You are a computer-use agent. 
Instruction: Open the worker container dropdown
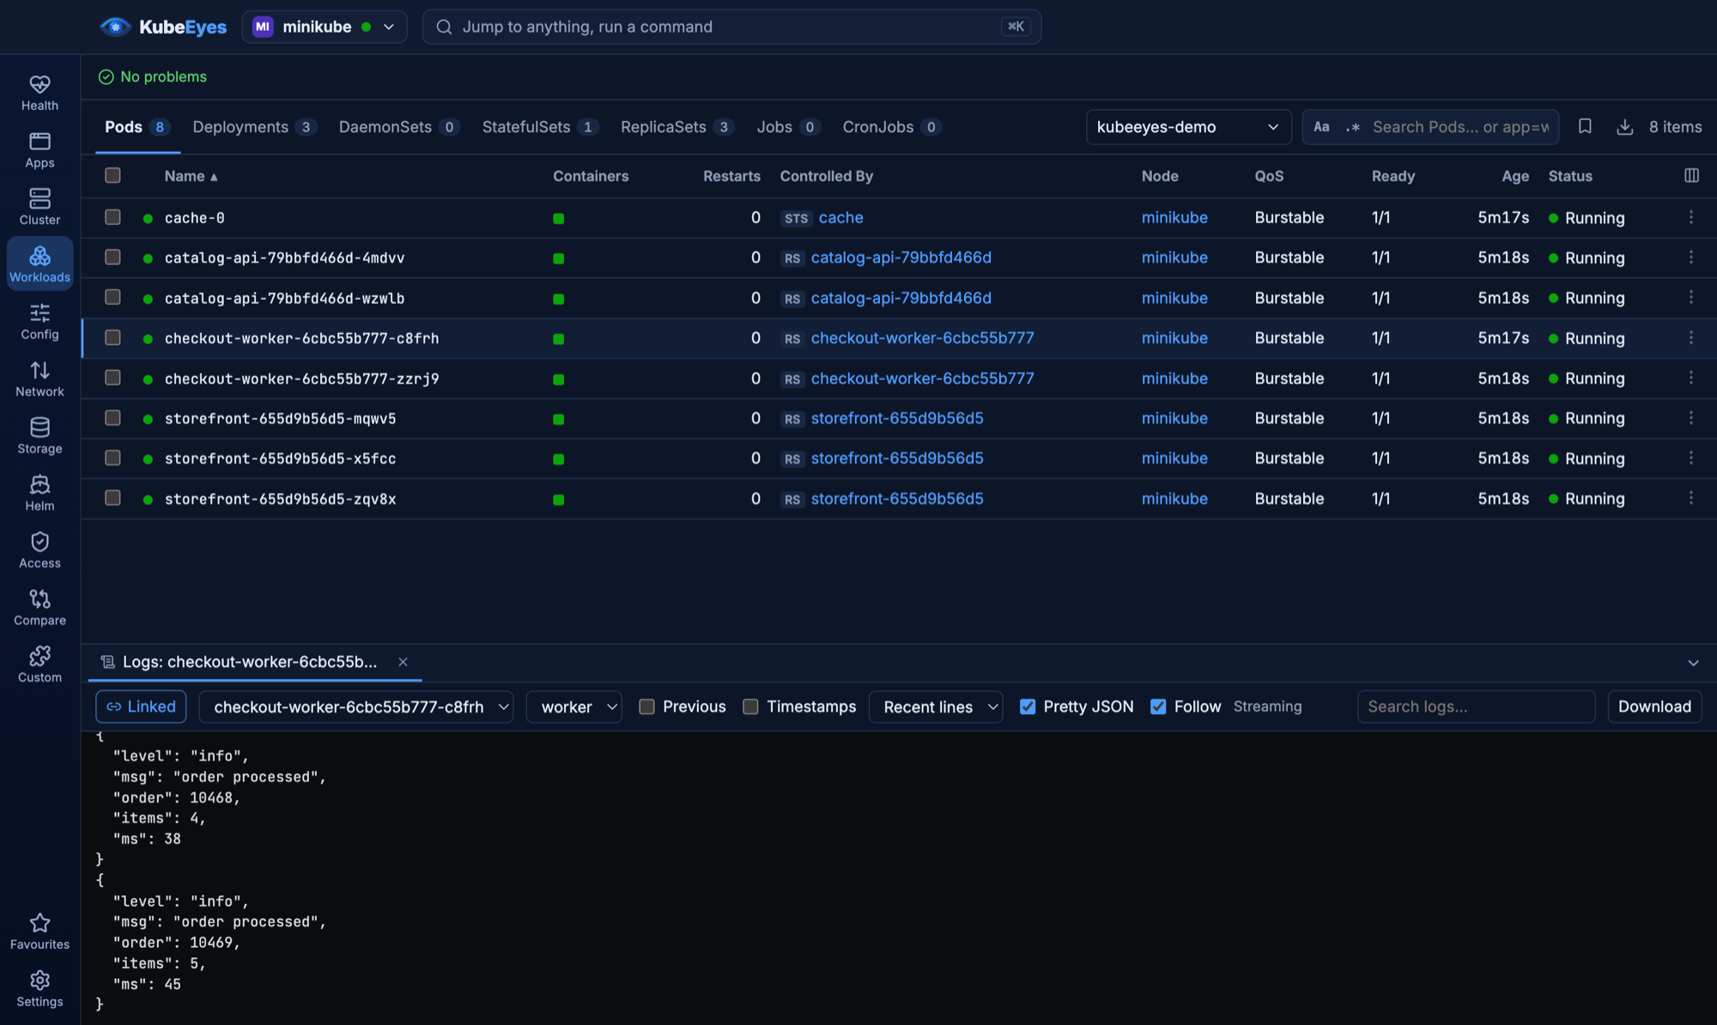tap(574, 707)
